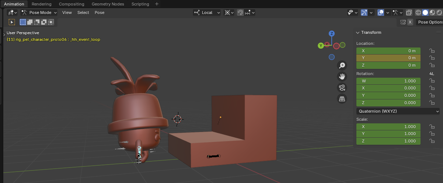Image resolution: width=443 pixels, height=183 pixels.
Task: Toggle X-axis mirror pose button
Action: coord(410,22)
